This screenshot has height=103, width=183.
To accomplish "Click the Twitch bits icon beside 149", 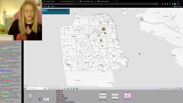I will [40, 99].
